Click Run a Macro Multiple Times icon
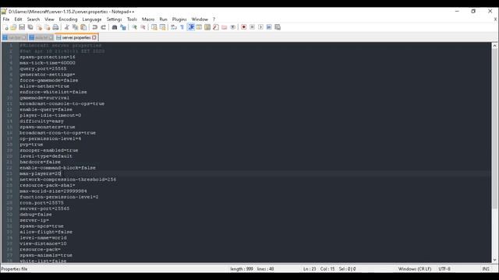The width and height of the screenshot is (499, 280). [x=269, y=27]
